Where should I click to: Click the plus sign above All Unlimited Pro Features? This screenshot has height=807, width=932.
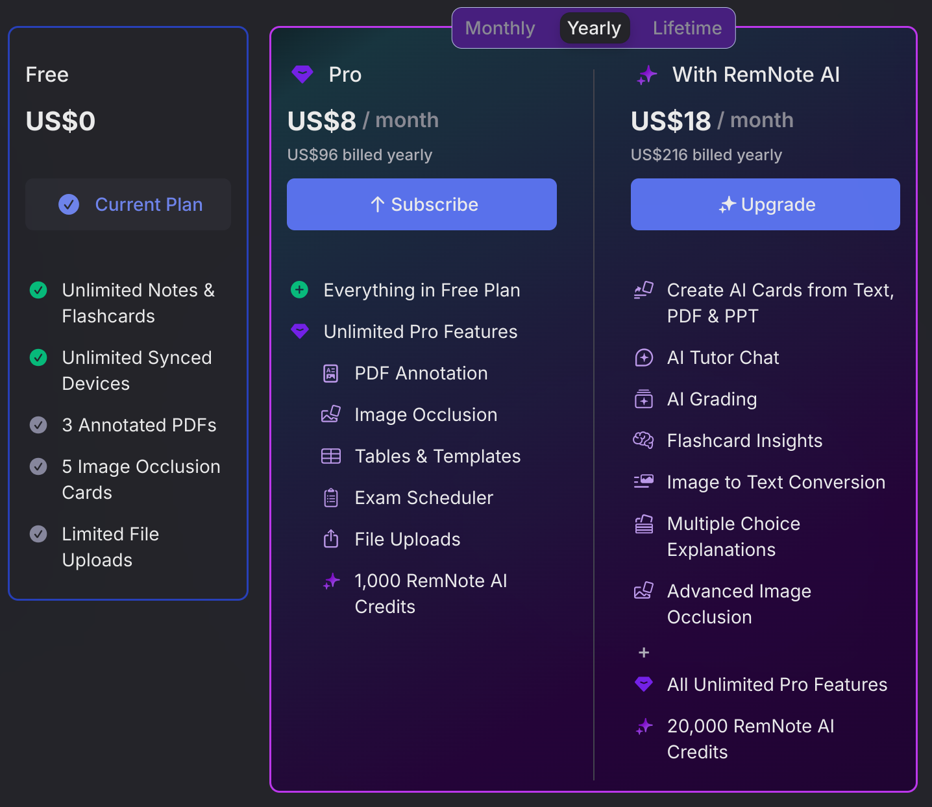pyautogui.click(x=644, y=653)
